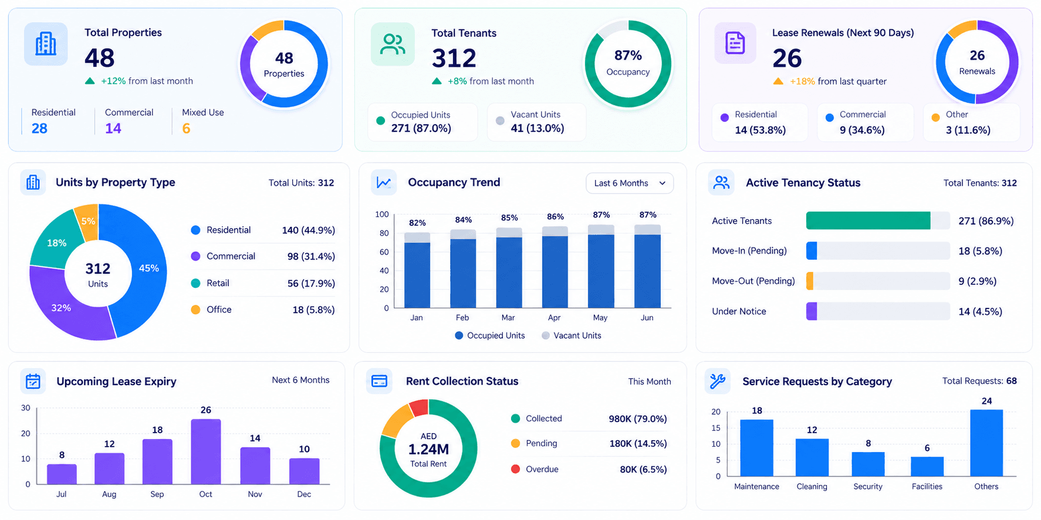Select the Other 3 (11.6%) renewals card
The height and width of the screenshot is (520, 1041).
972,123
